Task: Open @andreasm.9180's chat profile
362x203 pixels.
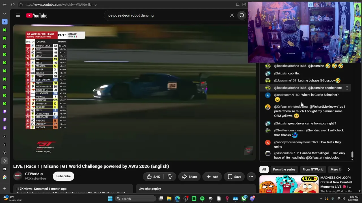Action: (x=287, y=95)
